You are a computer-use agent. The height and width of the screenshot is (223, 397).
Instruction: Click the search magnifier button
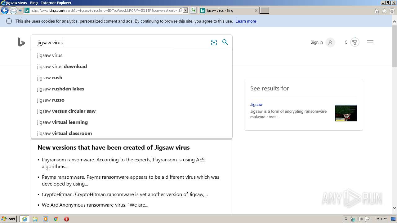click(225, 42)
